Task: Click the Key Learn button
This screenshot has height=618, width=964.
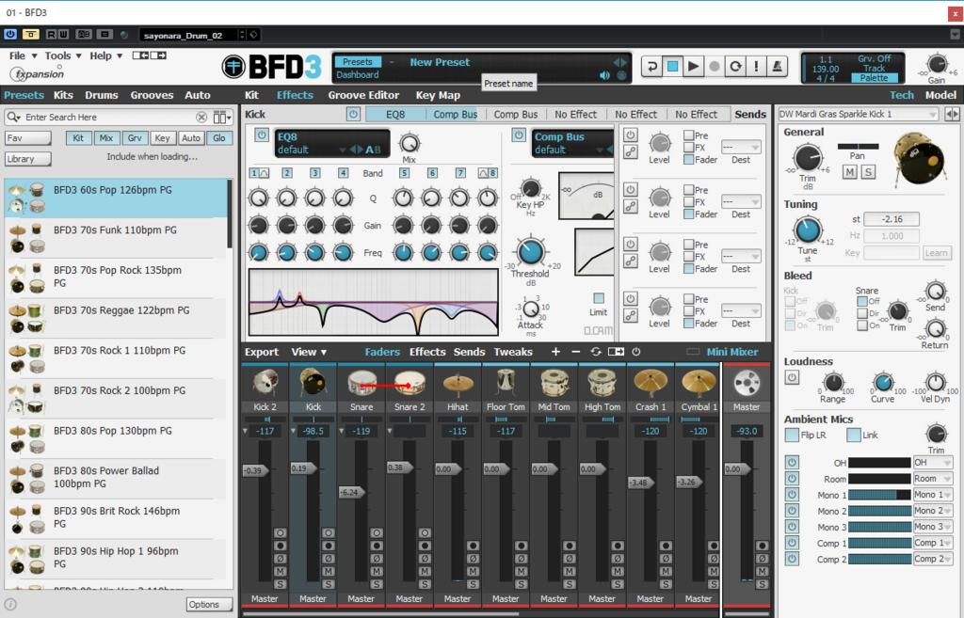Action: (937, 252)
